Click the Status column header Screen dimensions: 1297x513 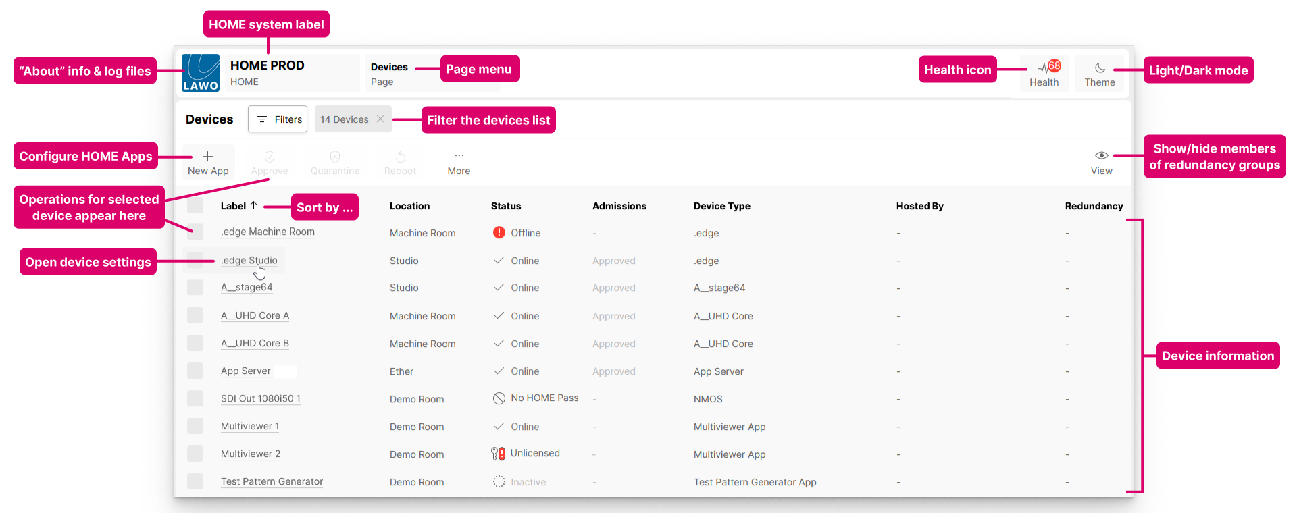click(x=506, y=206)
